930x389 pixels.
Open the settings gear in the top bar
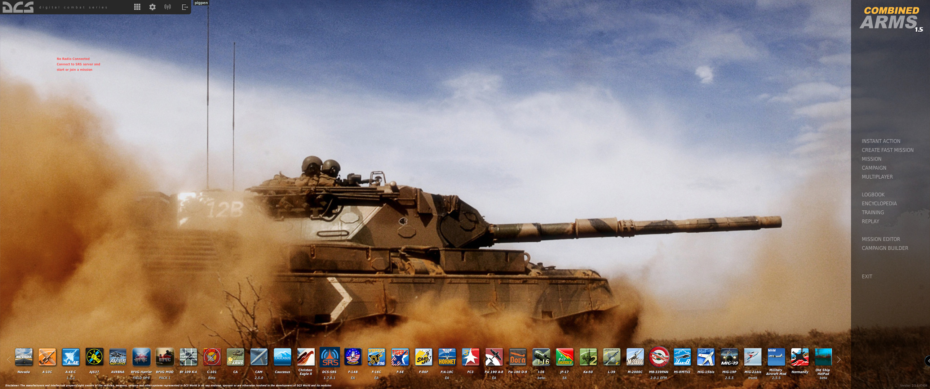click(x=152, y=7)
